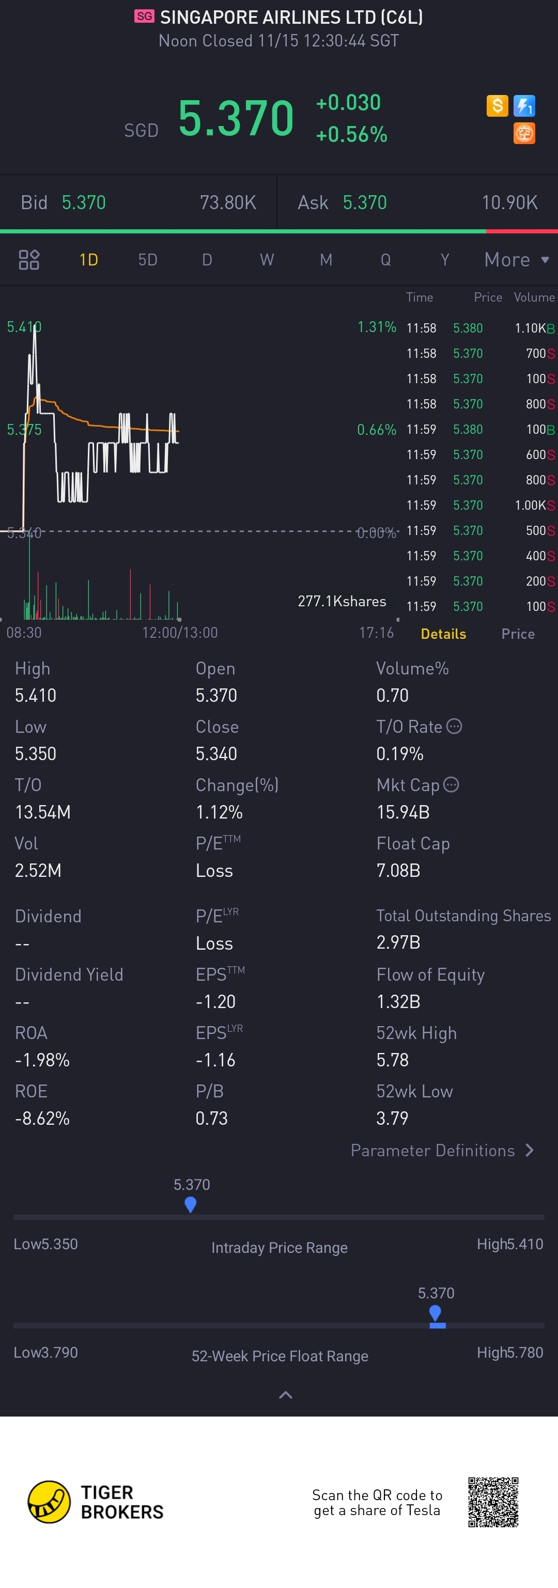Tap the Vol value 2.52M
Screen dimensions: 558x1588
pos(38,870)
